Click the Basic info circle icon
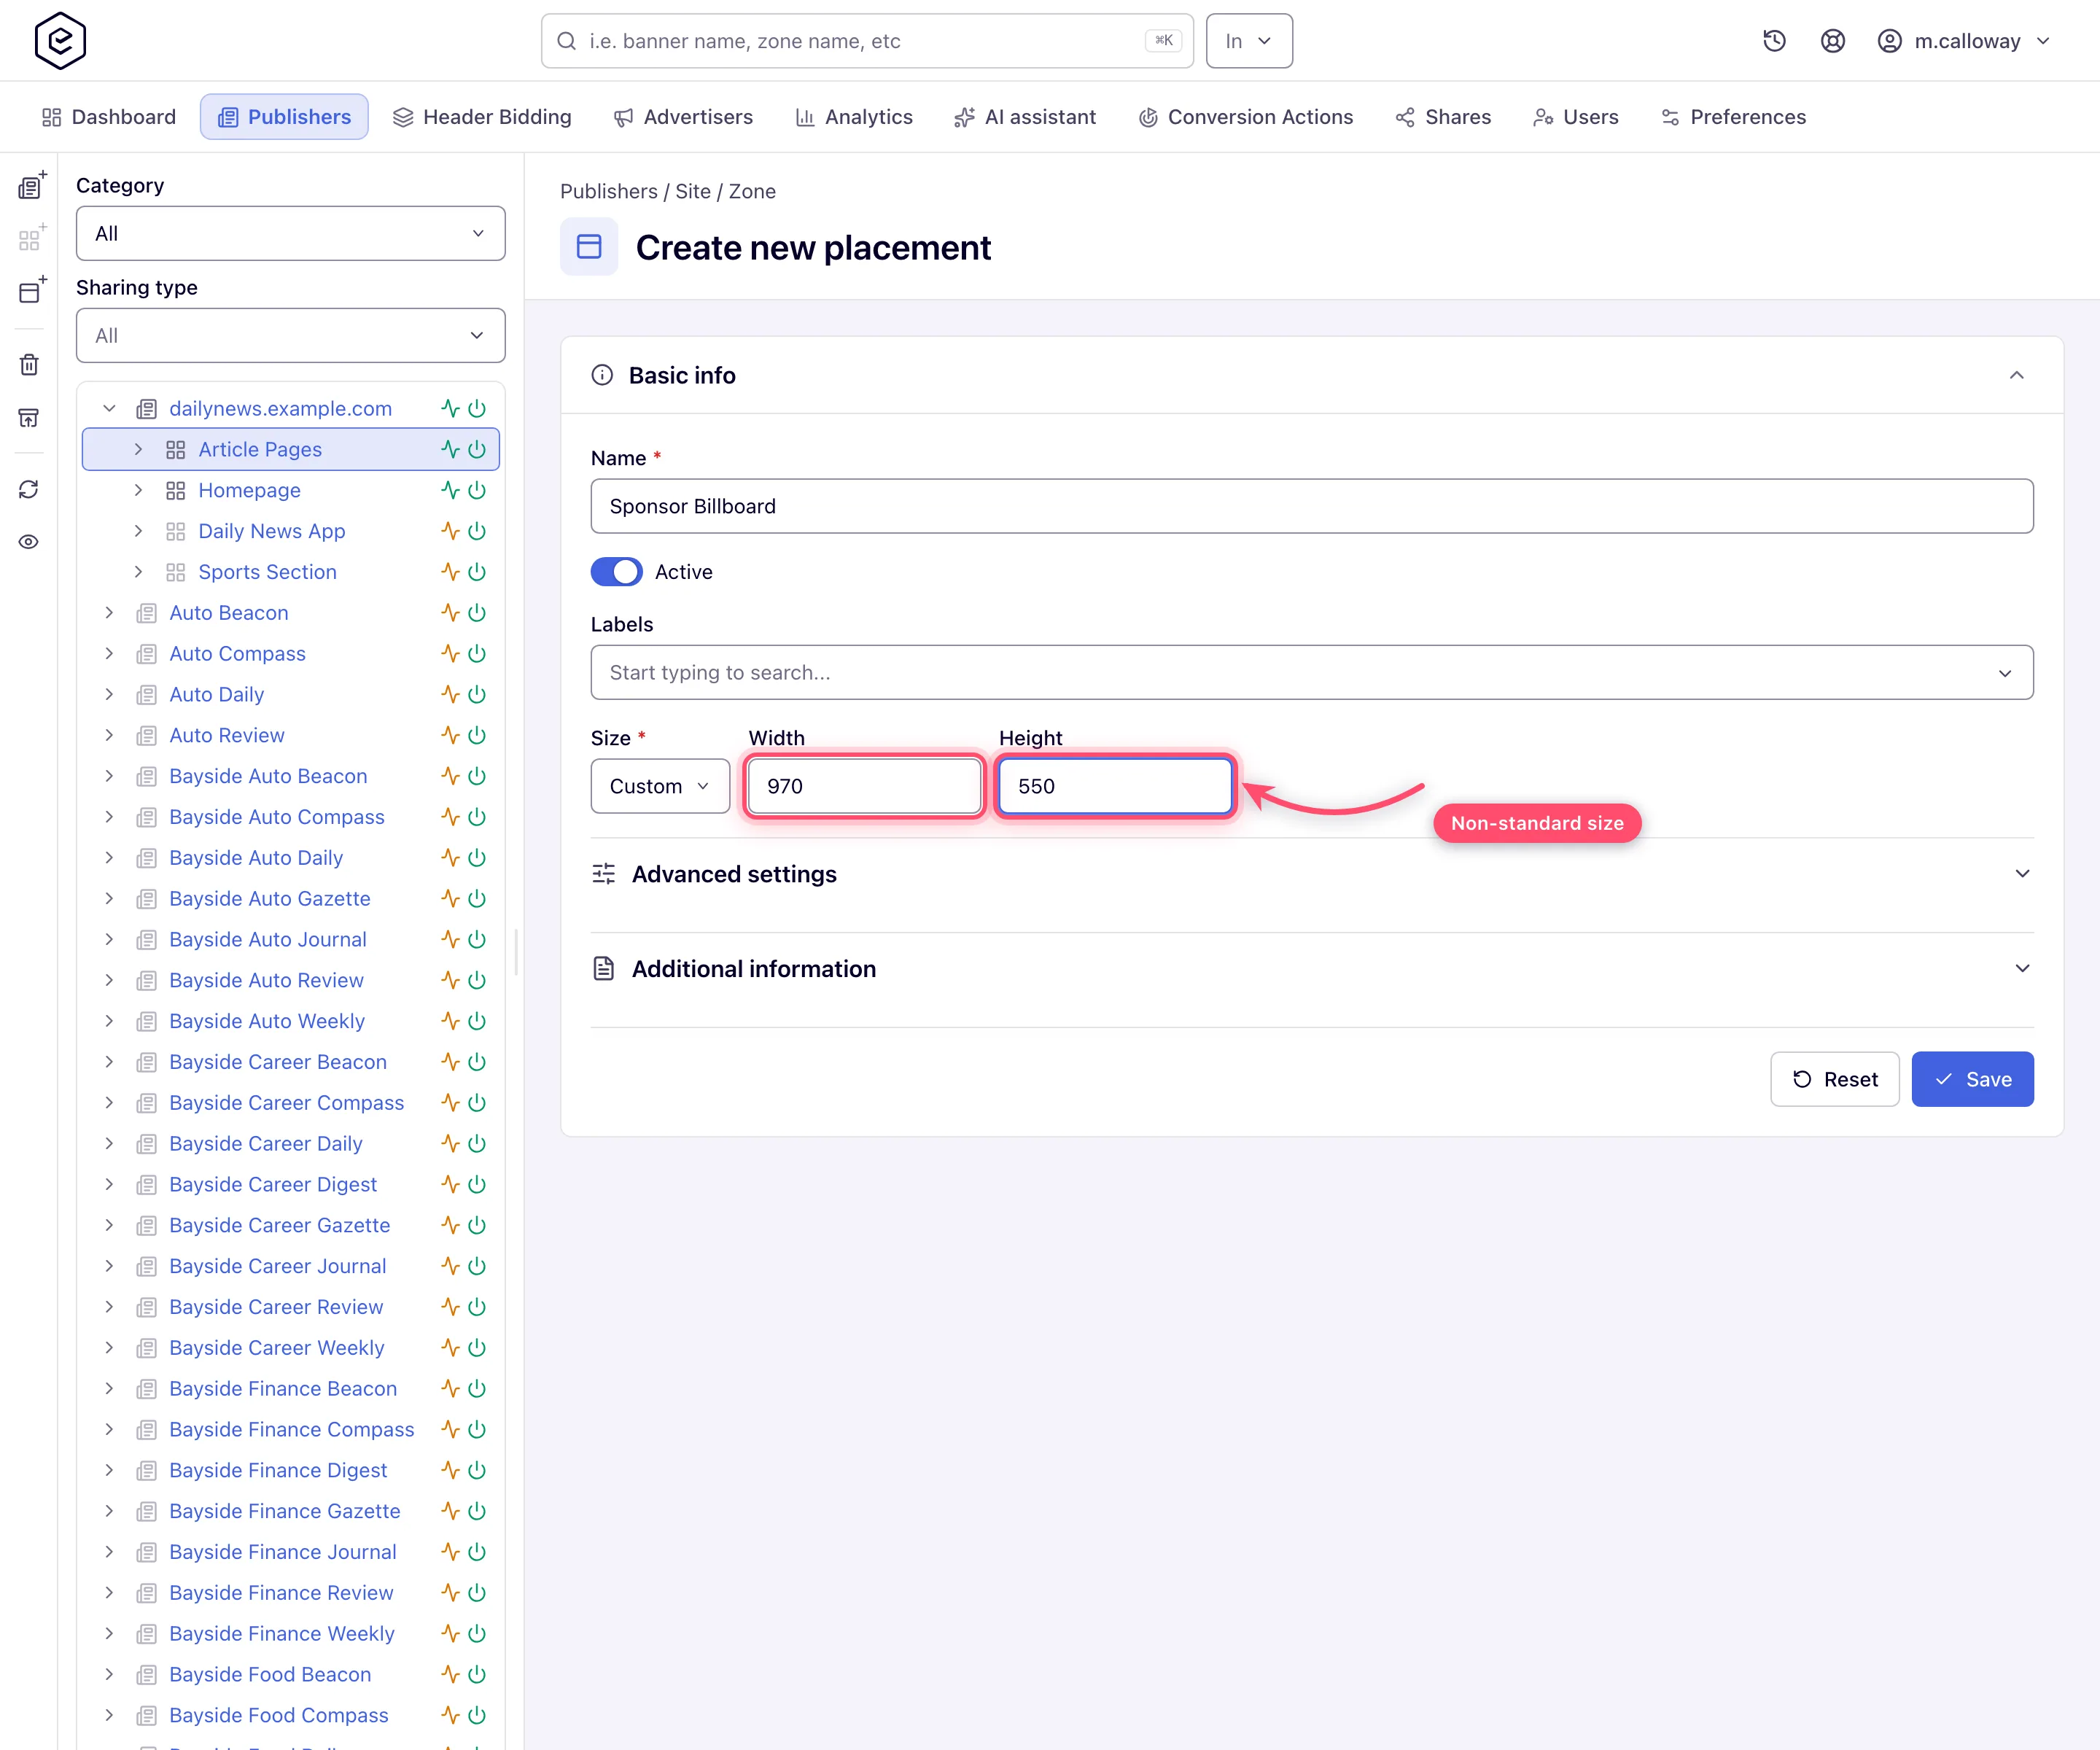The height and width of the screenshot is (1750, 2100). click(602, 375)
